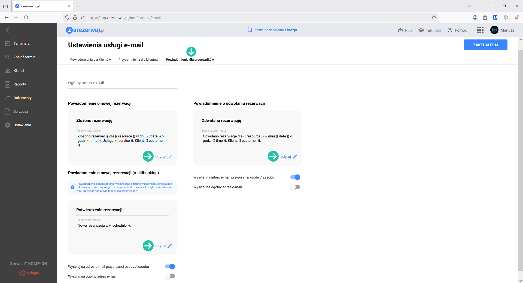Select Powiadomienia dla pracowników tab
This screenshot has height=283, width=523.
(190, 60)
